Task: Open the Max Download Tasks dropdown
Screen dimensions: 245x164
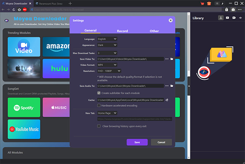Action: coord(107,53)
